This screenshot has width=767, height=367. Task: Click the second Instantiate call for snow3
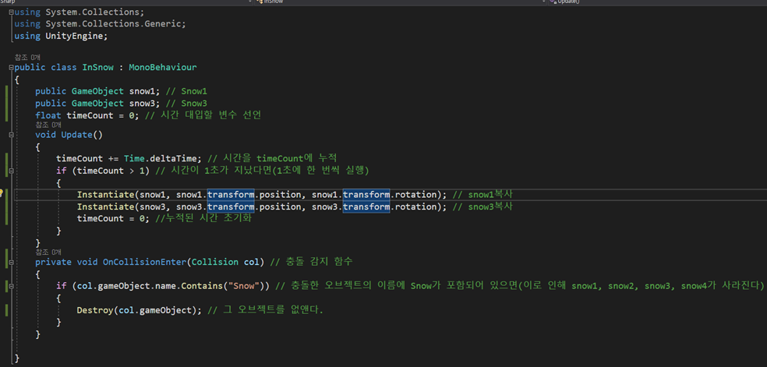click(x=105, y=206)
